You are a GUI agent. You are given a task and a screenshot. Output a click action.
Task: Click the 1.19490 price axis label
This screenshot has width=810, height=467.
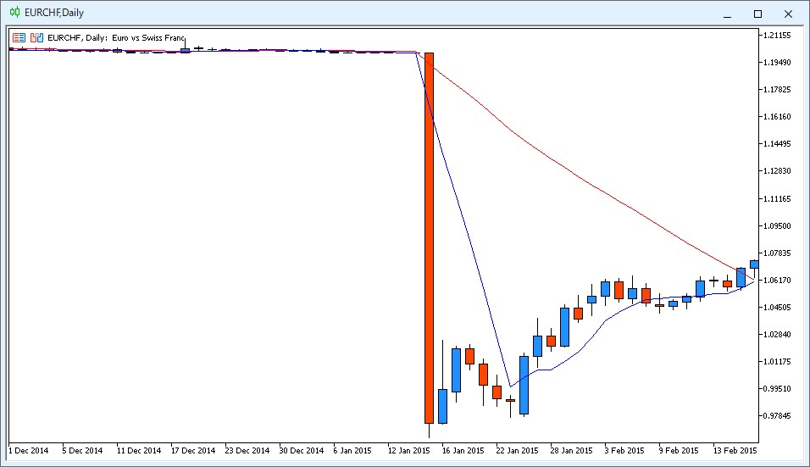[778, 63]
